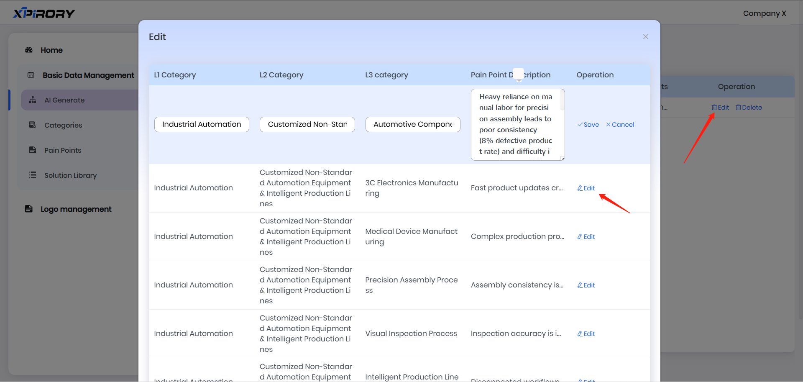
Task: Edit the Precision Assembly Process row
Action: 586,285
